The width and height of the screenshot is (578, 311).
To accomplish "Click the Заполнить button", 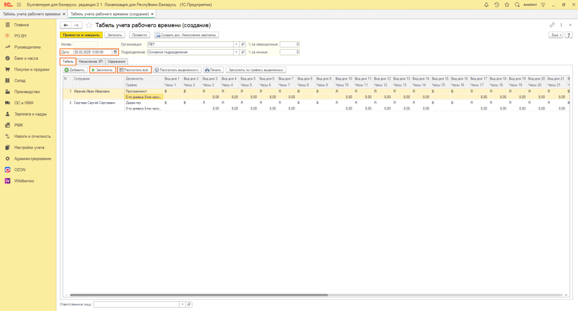I will click(x=102, y=70).
